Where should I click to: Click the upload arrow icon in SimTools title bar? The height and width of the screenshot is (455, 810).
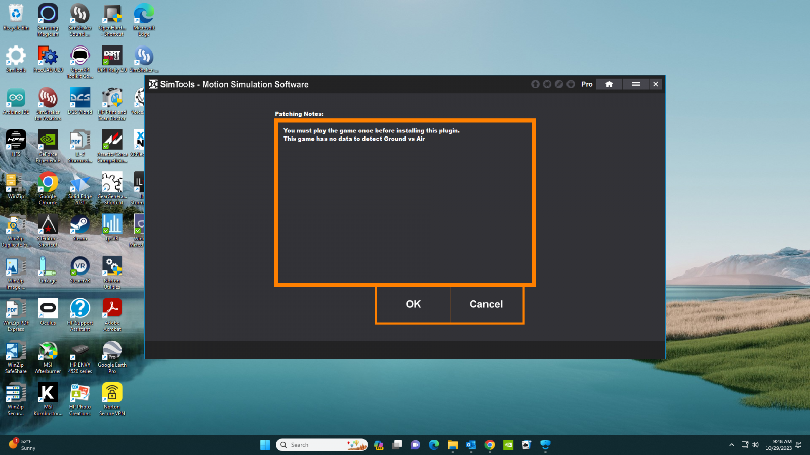(535, 84)
